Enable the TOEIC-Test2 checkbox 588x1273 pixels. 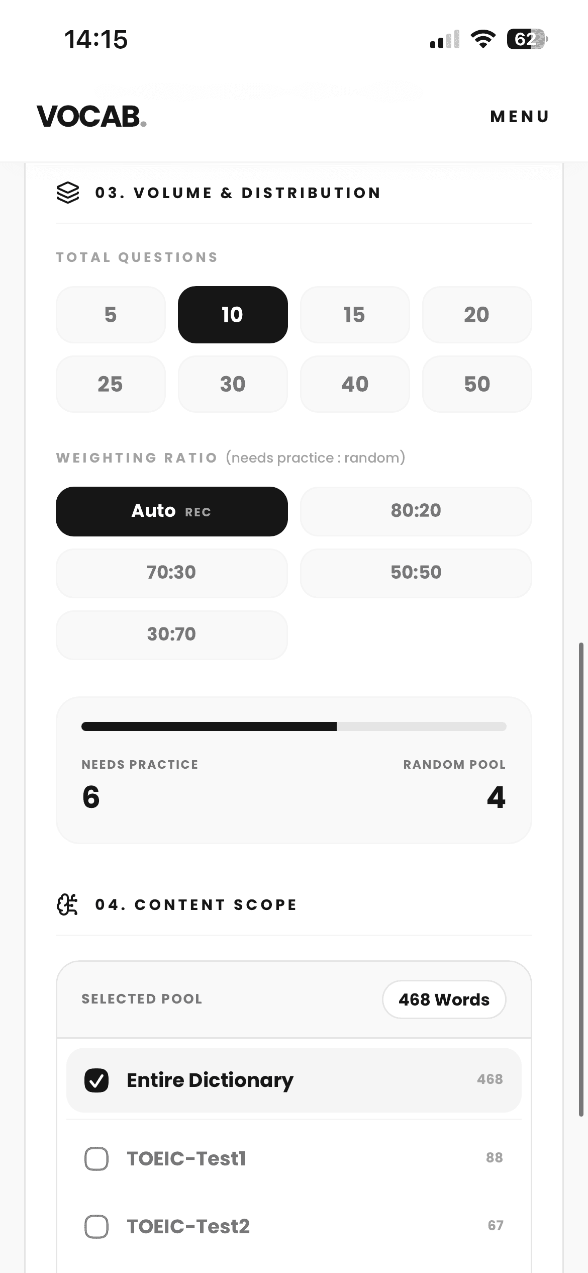tap(96, 1226)
